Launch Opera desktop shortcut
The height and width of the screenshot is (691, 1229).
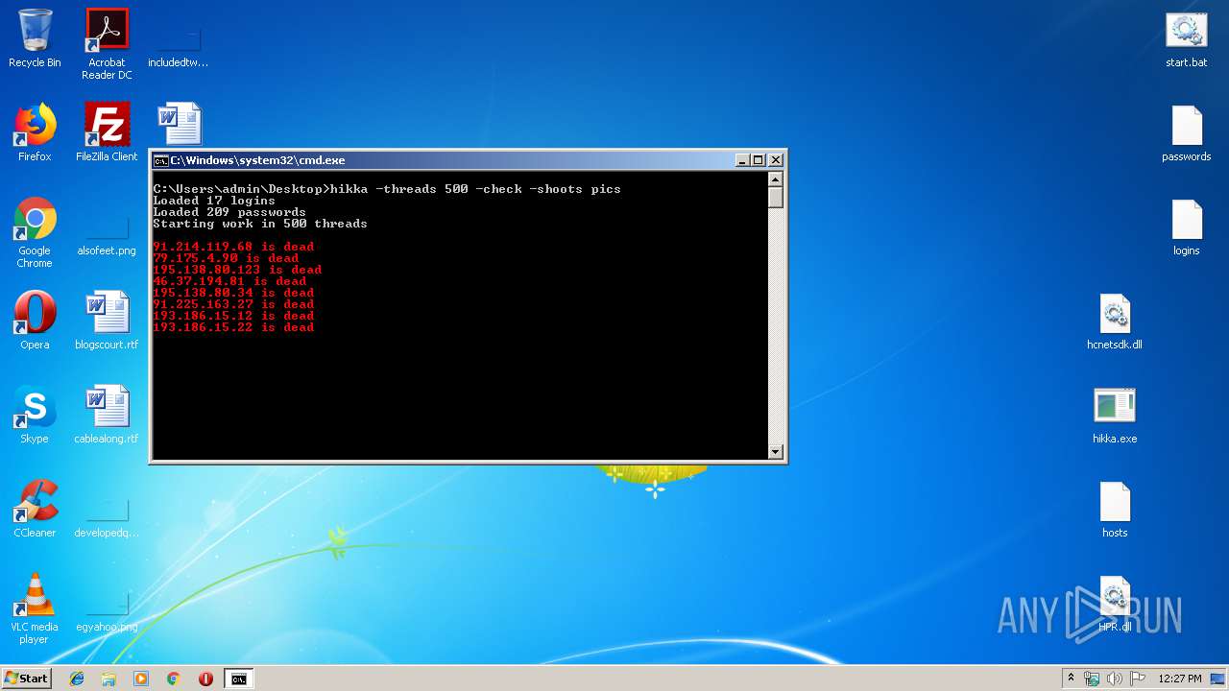tap(35, 321)
